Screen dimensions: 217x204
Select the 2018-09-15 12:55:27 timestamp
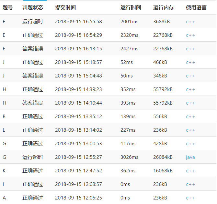tap(78, 157)
